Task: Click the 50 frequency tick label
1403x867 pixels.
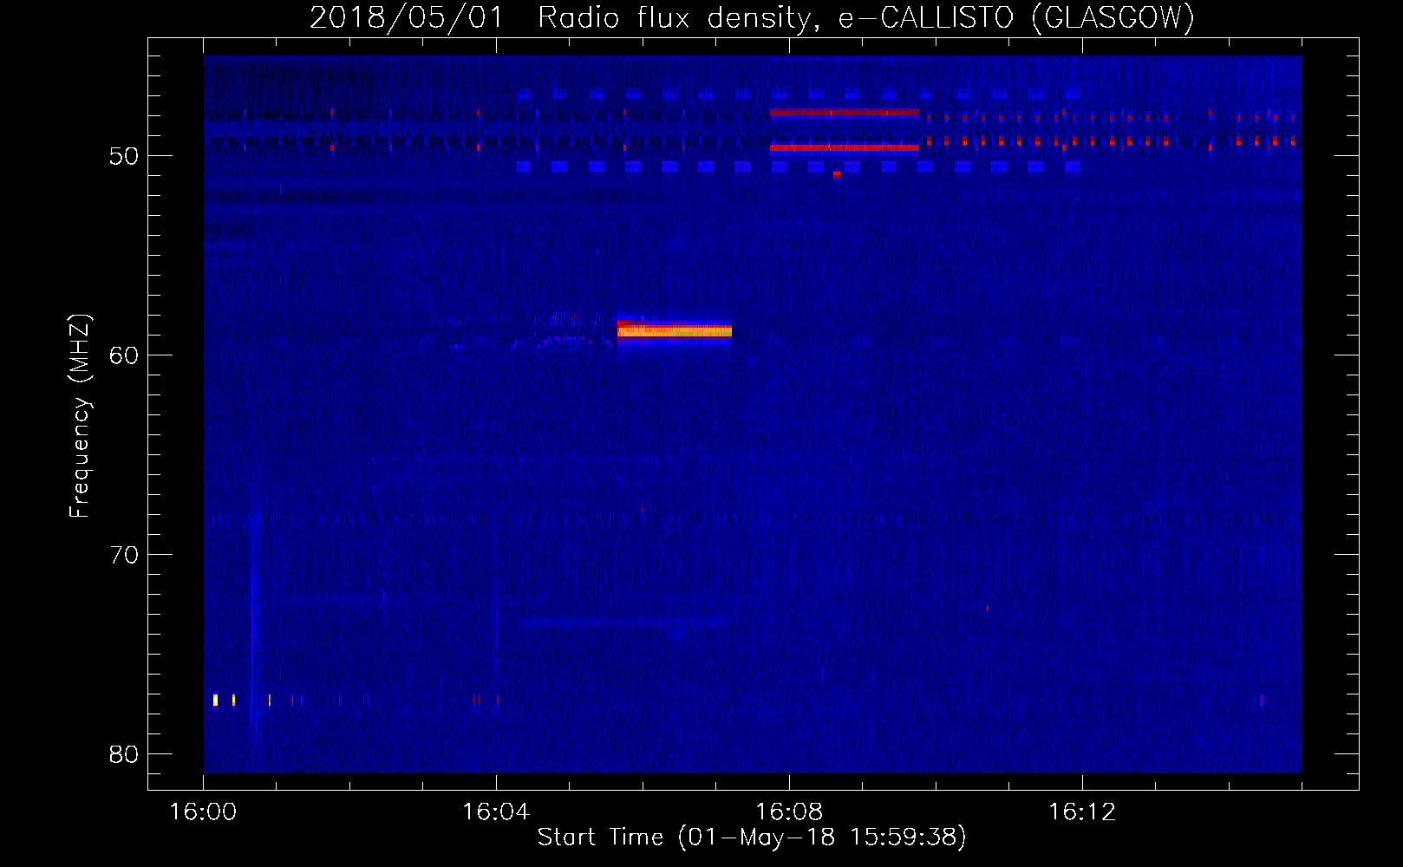Action: [x=124, y=156]
